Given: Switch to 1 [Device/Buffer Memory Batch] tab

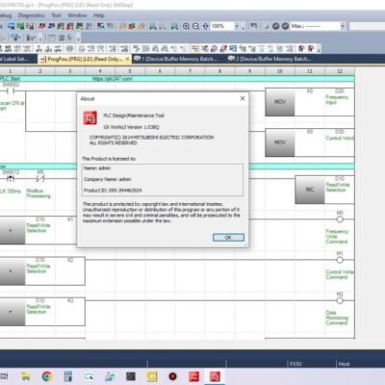Looking at the screenshot, I should [175, 59].
